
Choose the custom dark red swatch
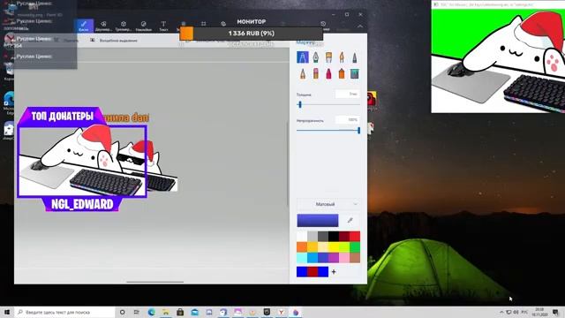click(x=313, y=272)
